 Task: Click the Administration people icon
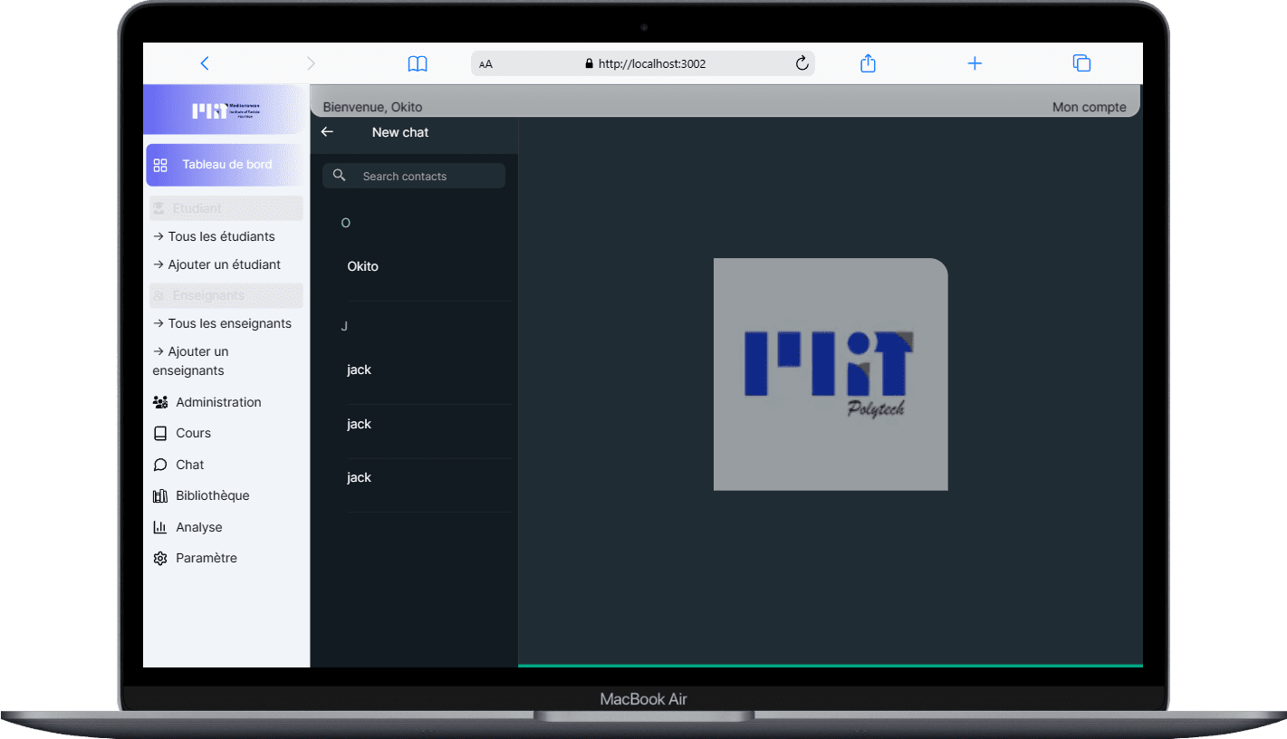click(x=160, y=402)
